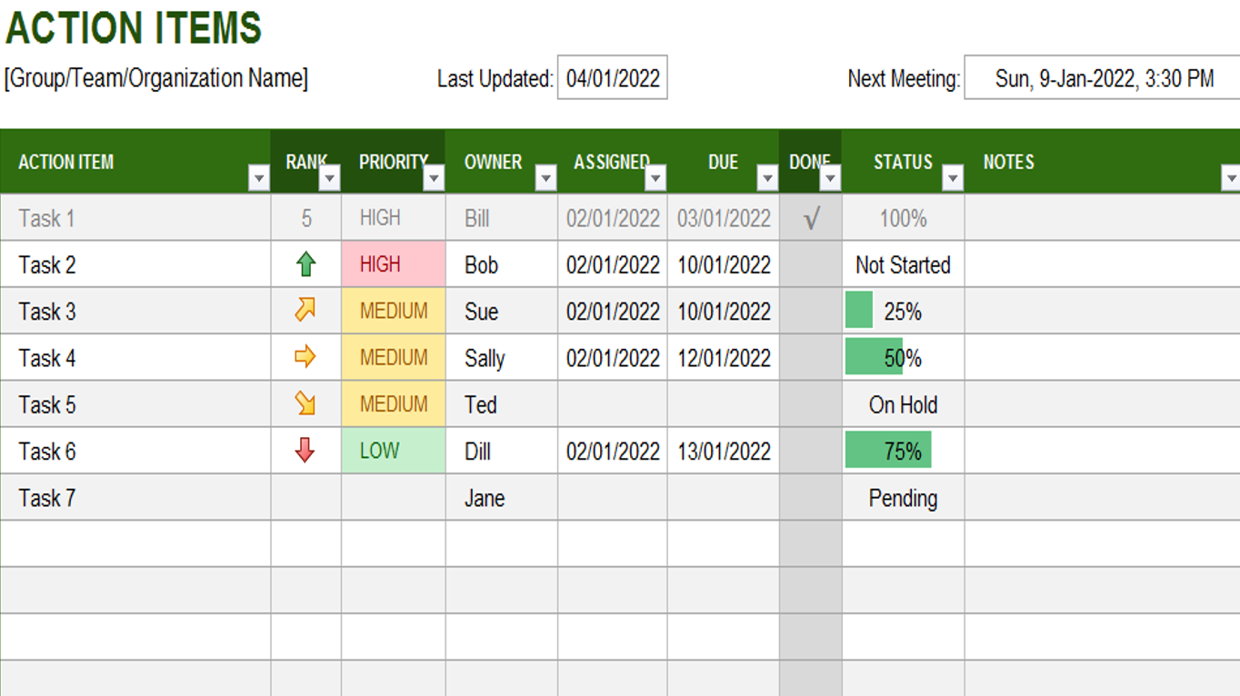Click the right arrow rank icon for Task 4
The width and height of the screenshot is (1240, 696).
pos(305,356)
